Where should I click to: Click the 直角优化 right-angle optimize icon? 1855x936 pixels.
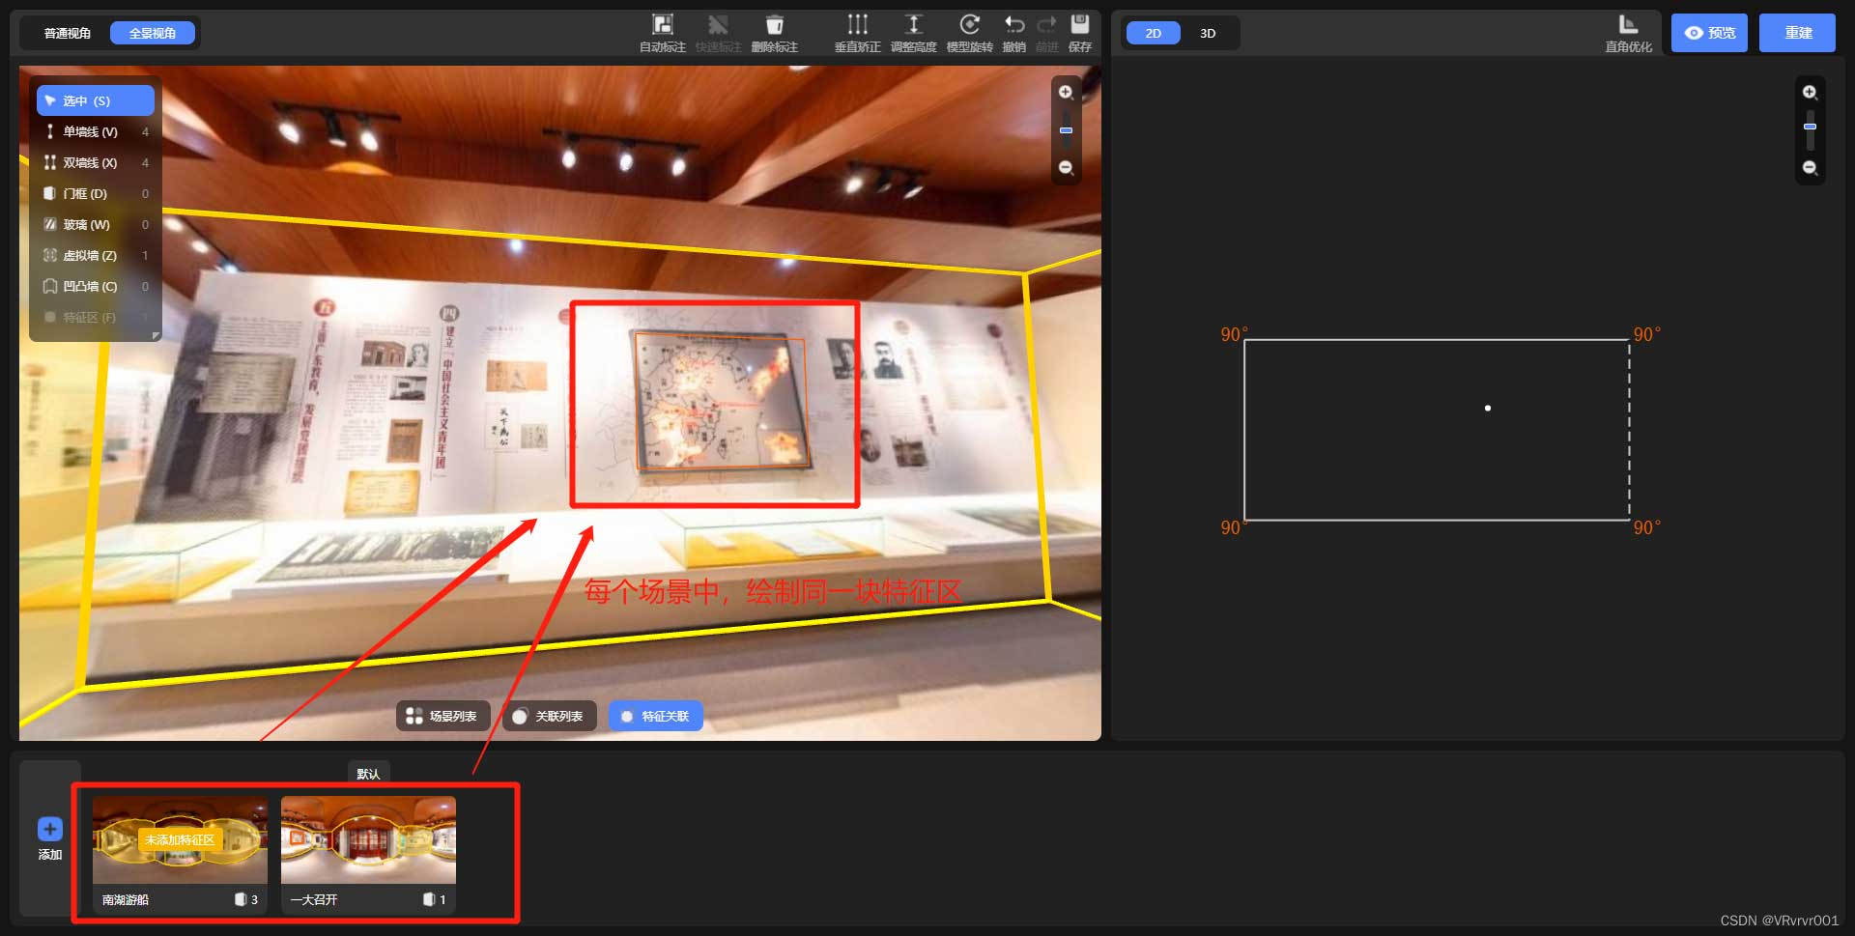point(1629,25)
